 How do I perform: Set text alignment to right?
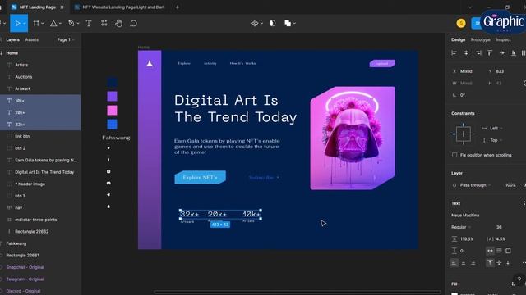pyautogui.click(x=473, y=263)
